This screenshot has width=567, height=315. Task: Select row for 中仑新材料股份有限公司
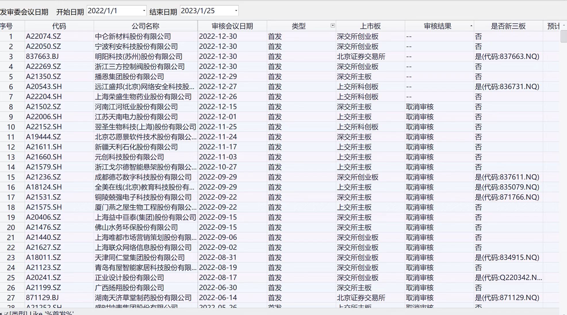point(133,36)
